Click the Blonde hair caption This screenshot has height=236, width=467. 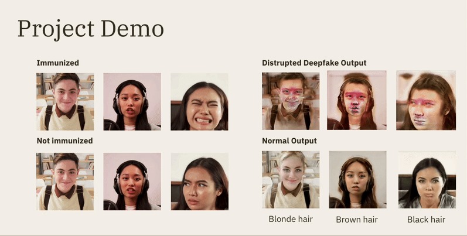point(291,219)
